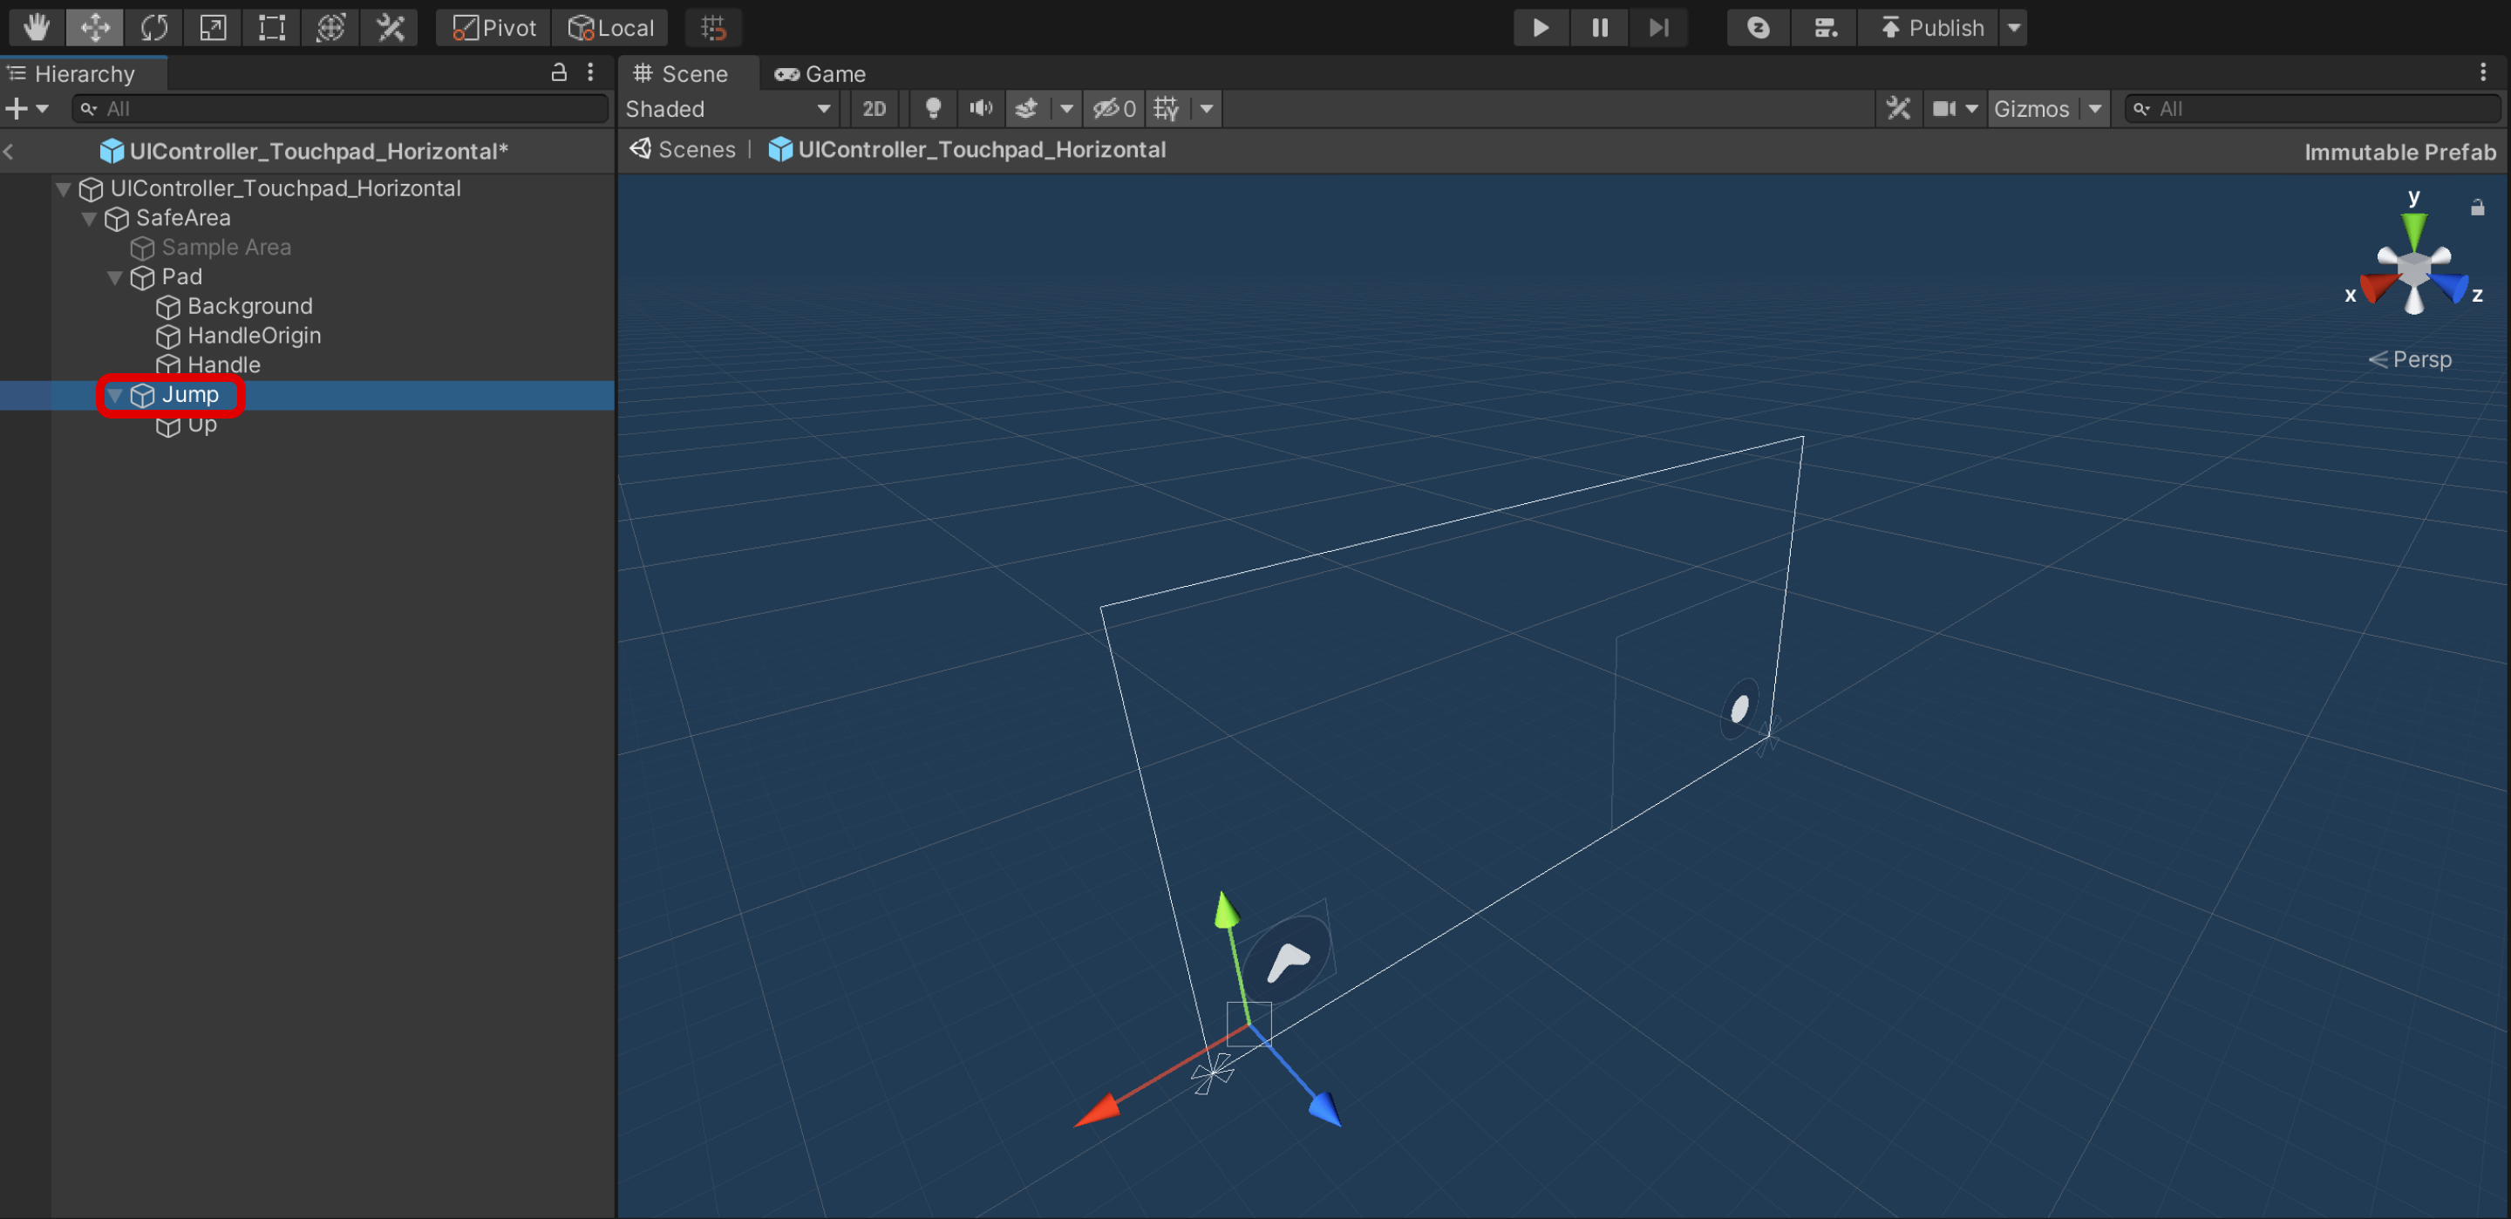Select the Scale tool
Image resolution: width=2511 pixels, height=1219 pixels.
tap(213, 27)
